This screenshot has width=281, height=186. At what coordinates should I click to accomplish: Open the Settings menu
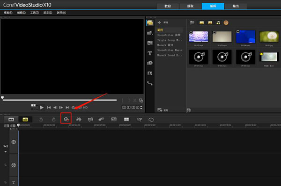point(48,13)
